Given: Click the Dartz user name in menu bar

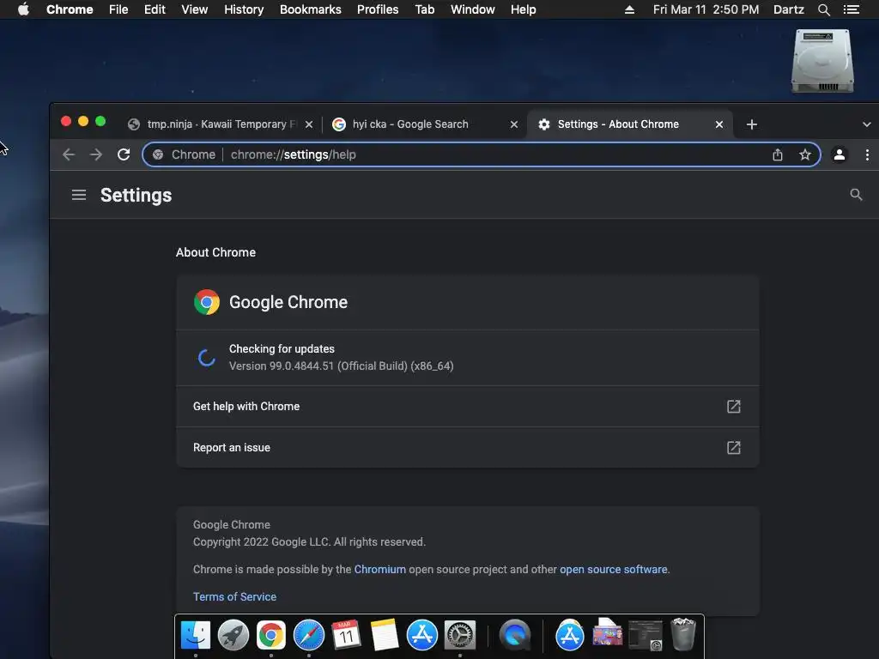Looking at the screenshot, I should tap(788, 9).
